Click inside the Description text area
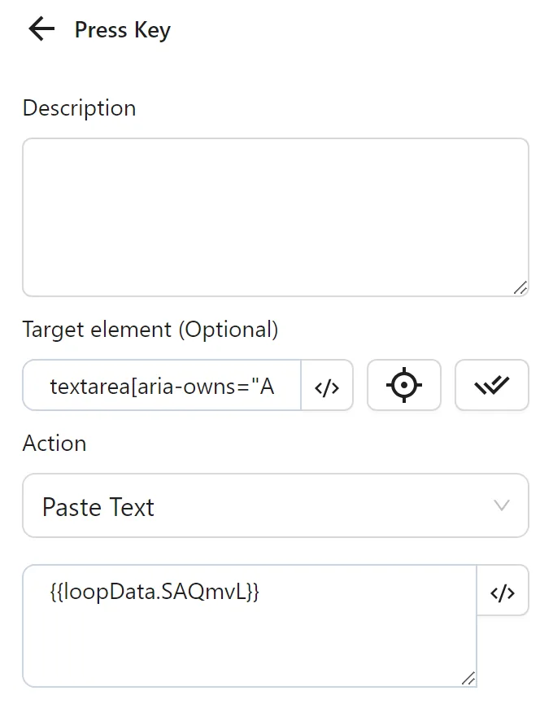The height and width of the screenshot is (726, 540). click(x=277, y=216)
